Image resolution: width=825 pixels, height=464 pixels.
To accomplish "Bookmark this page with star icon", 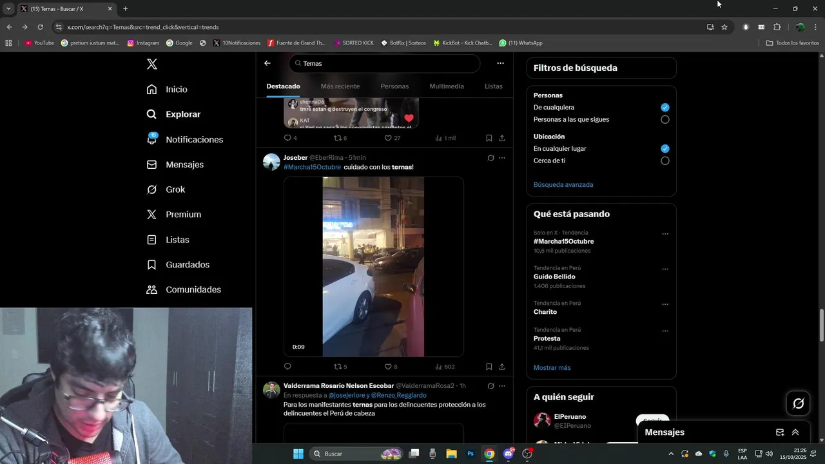I will point(724,27).
